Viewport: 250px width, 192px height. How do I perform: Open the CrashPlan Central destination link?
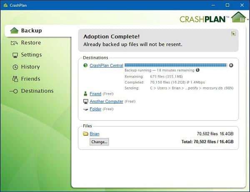(x=106, y=66)
